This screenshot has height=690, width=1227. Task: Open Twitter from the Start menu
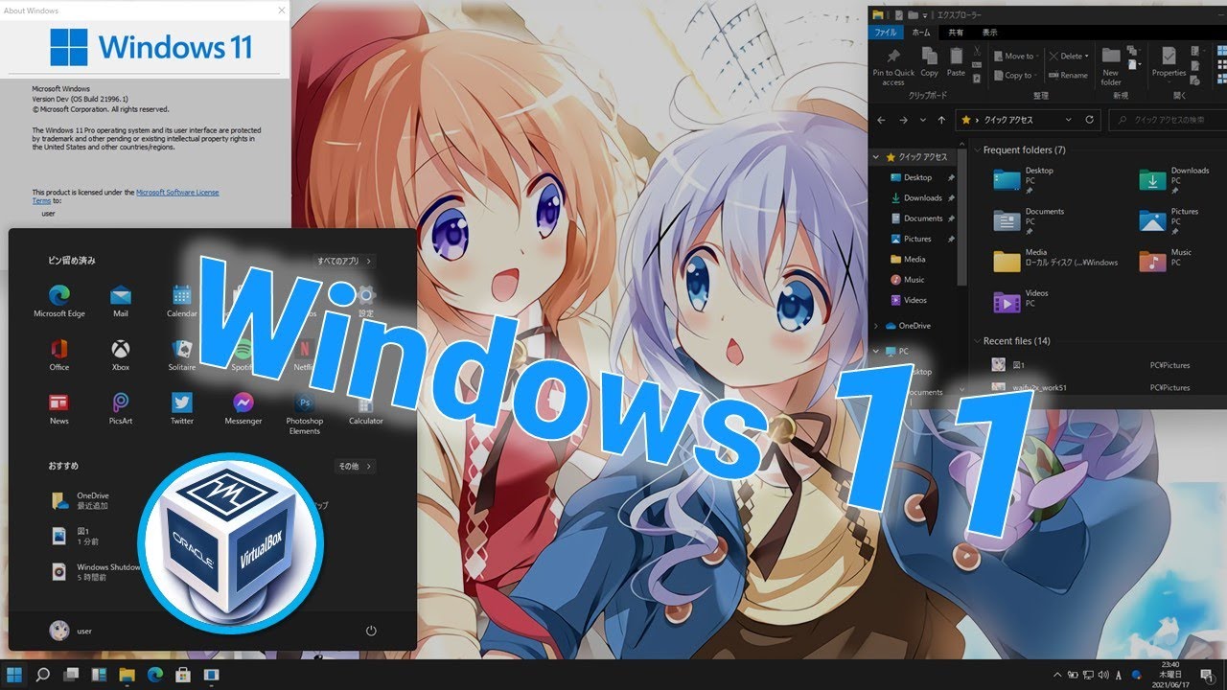click(x=182, y=408)
